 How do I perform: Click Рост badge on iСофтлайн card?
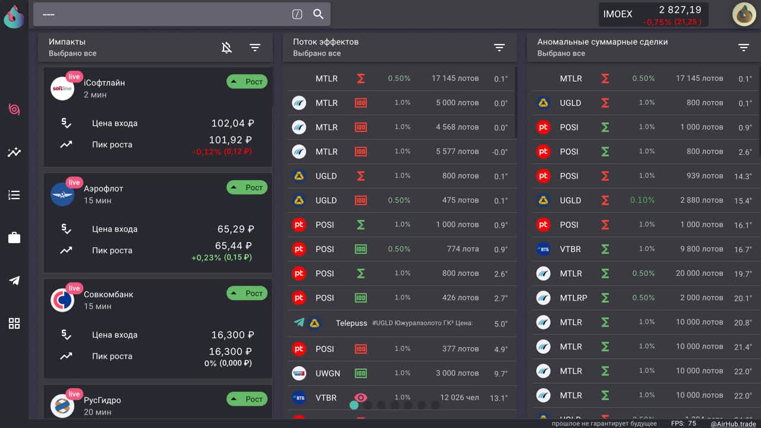(247, 81)
